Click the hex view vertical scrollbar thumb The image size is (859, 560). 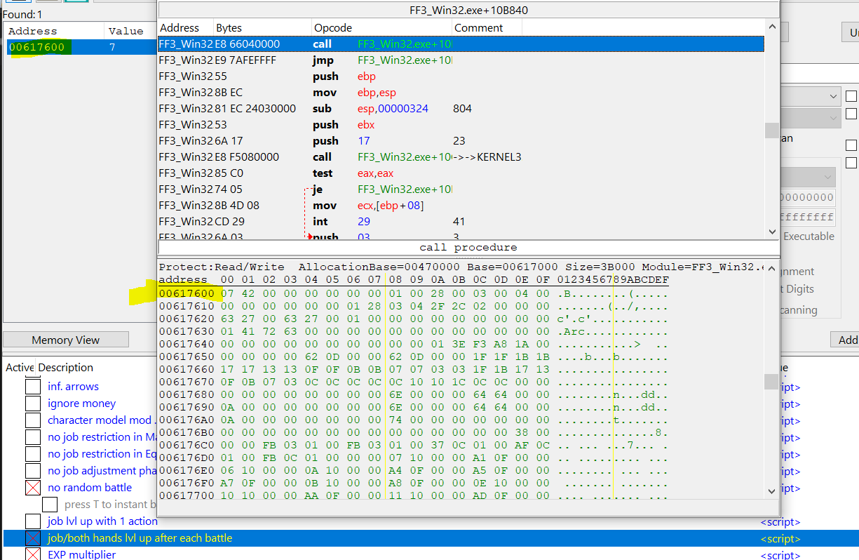point(771,381)
